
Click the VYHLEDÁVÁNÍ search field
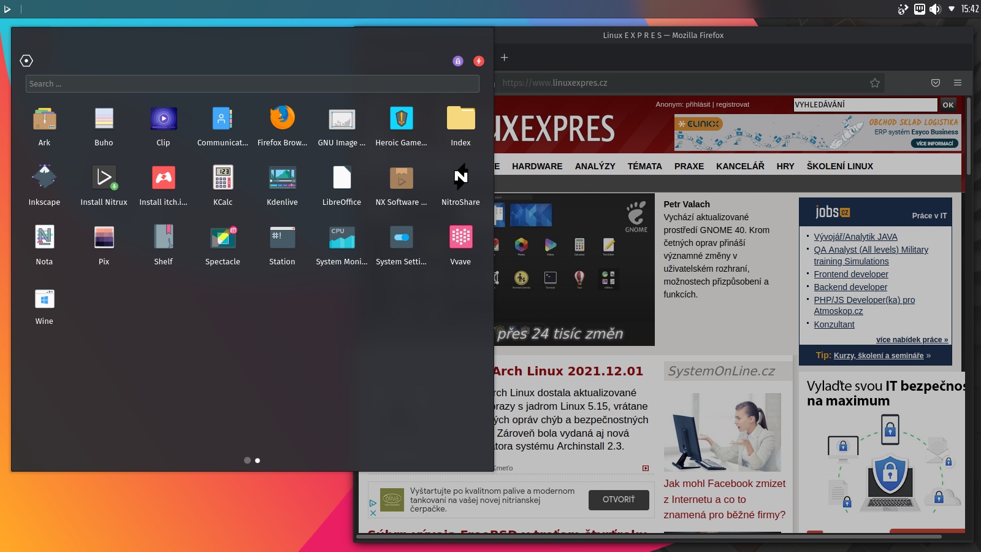pos(865,105)
